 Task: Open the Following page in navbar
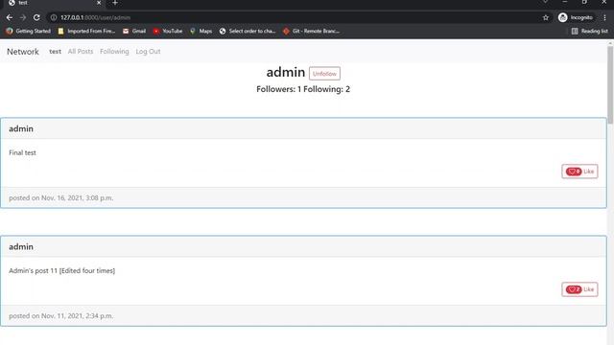[114, 51]
